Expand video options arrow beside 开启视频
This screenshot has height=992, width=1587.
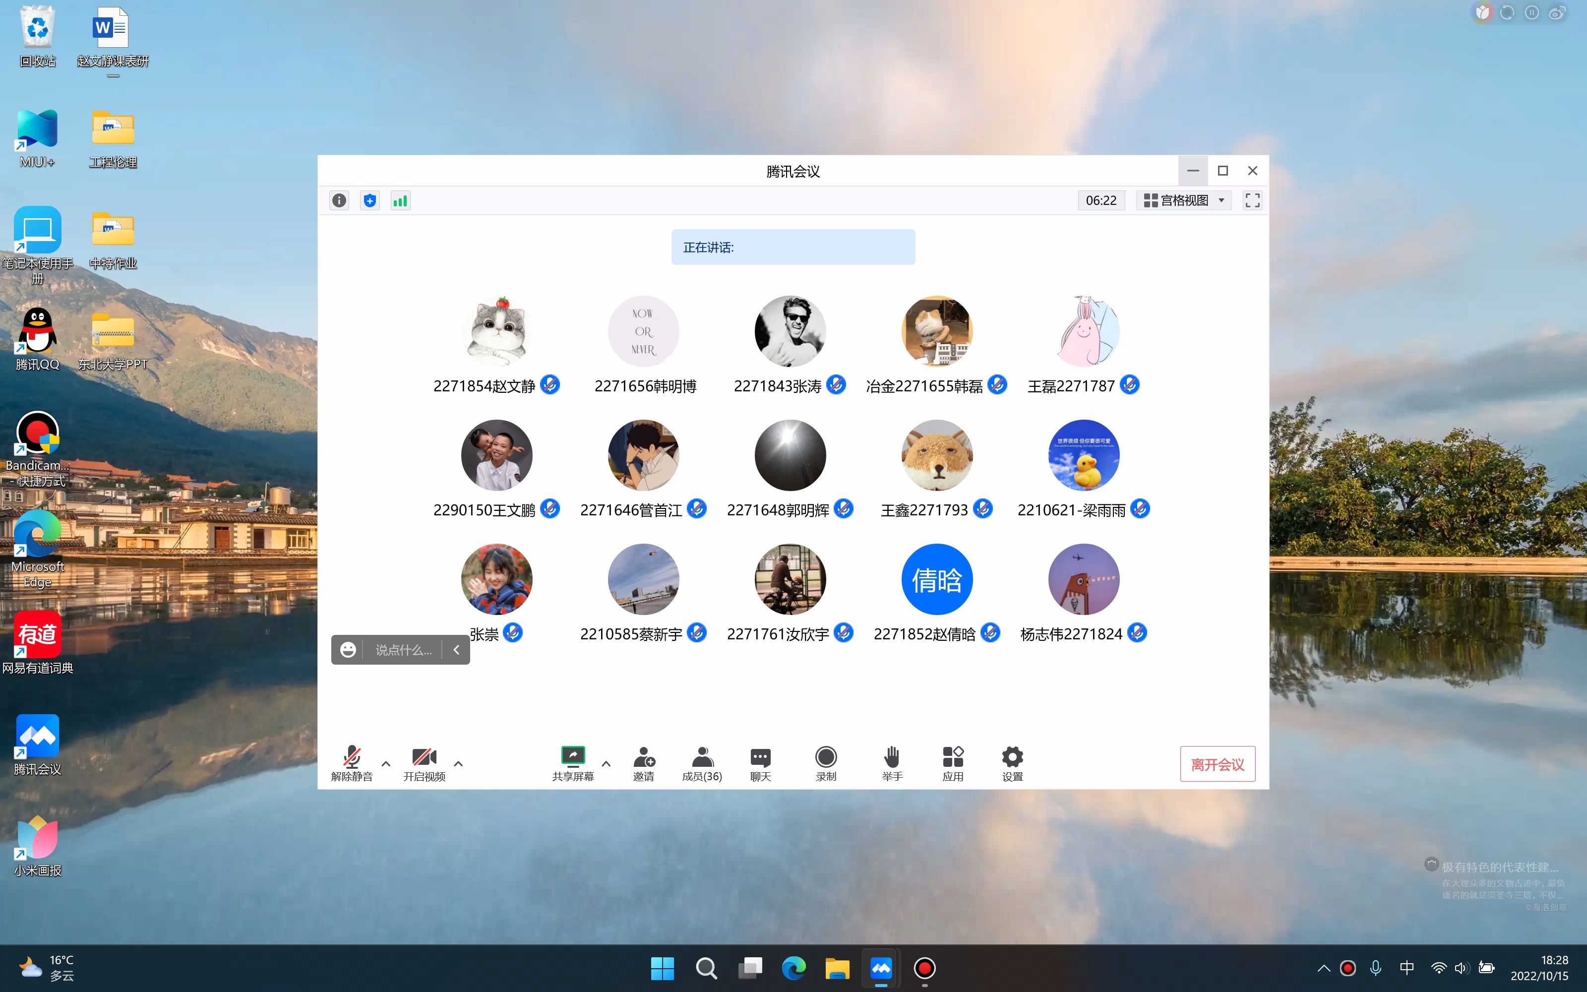458,764
